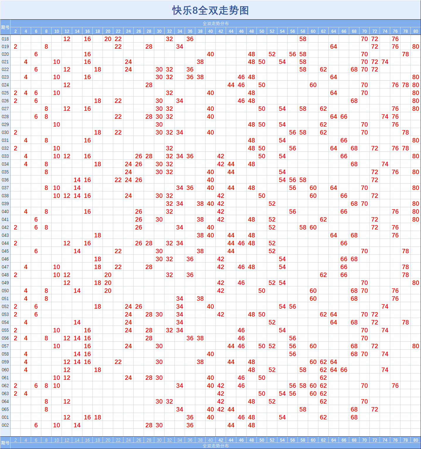This screenshot has height=449, width=421.
Task: Click period number 033
Action: (x=5, y=156)
